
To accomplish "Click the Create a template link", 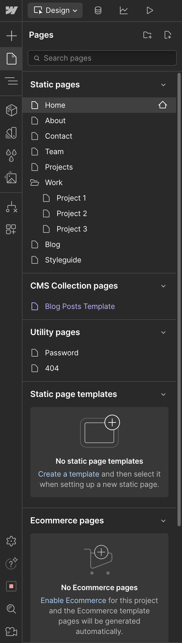I will [68, 474].
